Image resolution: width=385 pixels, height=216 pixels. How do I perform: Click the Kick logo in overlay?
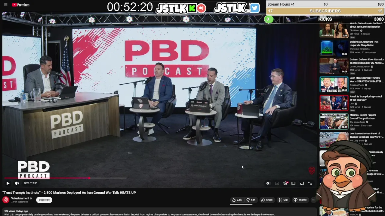pyautogui.click(x=192, y=8)
